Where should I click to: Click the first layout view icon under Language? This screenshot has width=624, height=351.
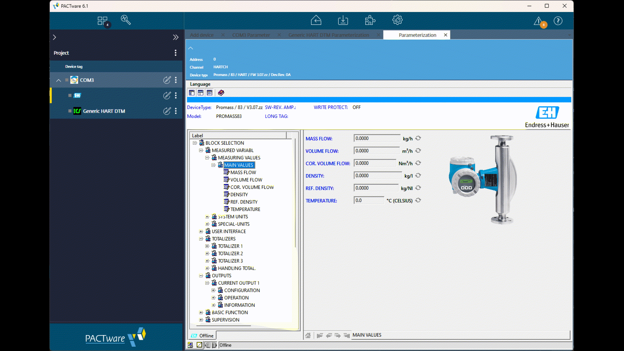point(192,93)
